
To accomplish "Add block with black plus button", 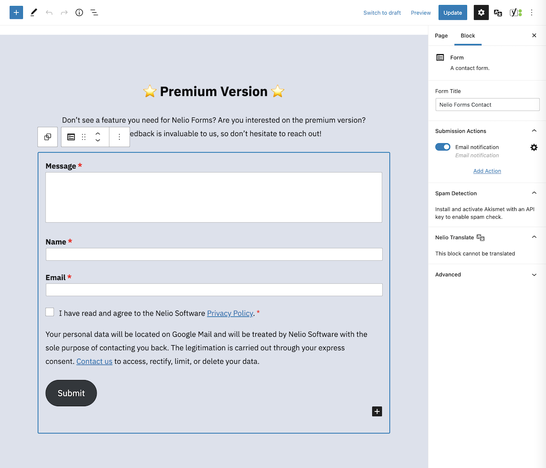I will point(377,412).
